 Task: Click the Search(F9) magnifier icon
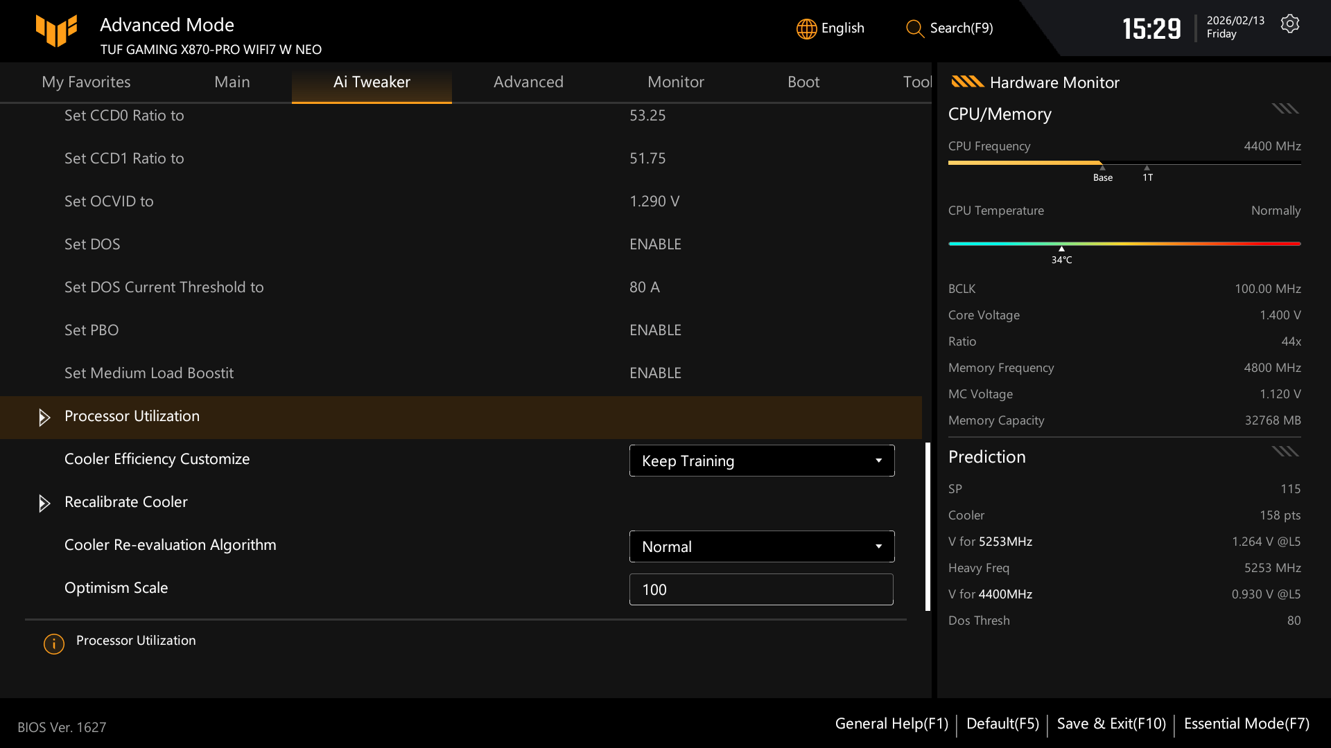914,28
